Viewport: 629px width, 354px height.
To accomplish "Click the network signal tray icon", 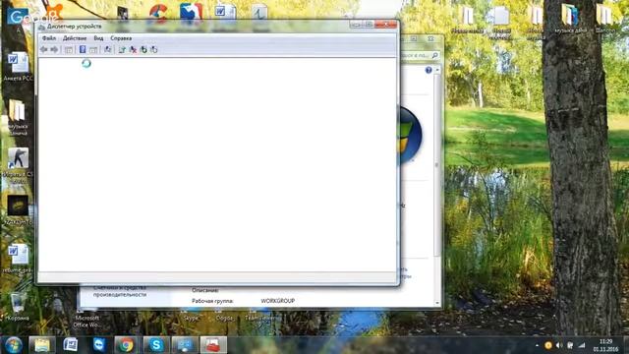I will pyautogui.click(x=582, y=345).
